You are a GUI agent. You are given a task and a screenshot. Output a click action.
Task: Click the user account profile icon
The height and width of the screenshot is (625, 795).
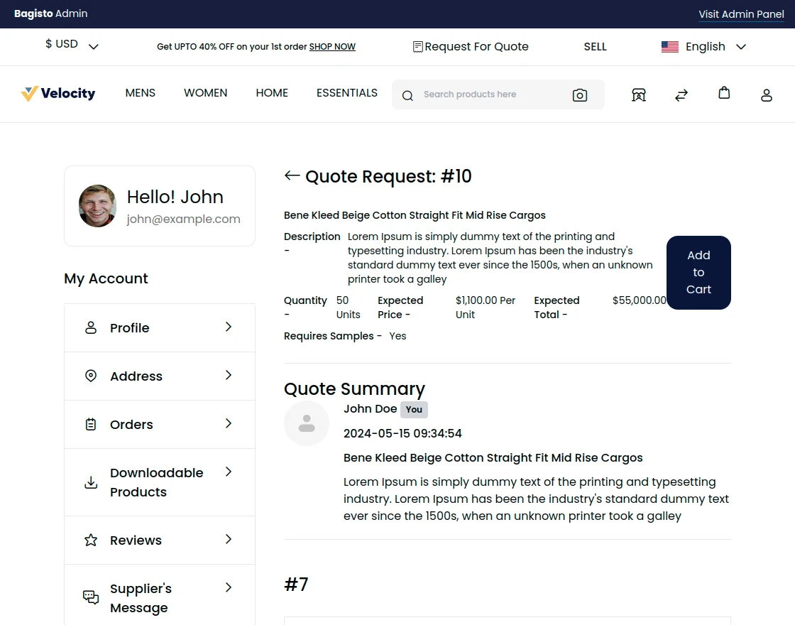click(767, 95)
